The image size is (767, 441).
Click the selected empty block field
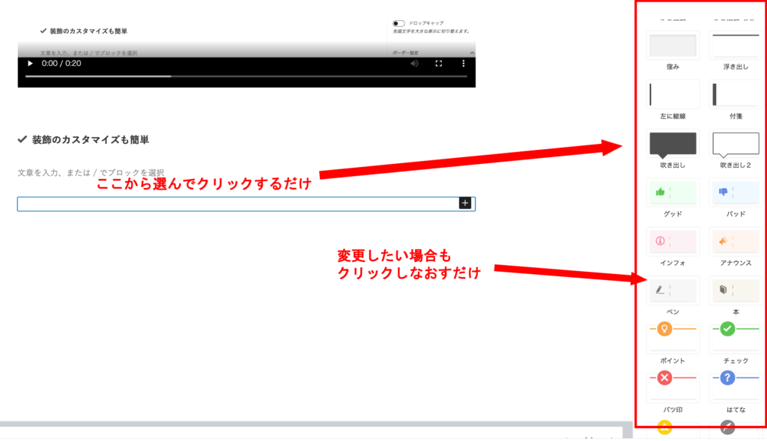(246, 204)
